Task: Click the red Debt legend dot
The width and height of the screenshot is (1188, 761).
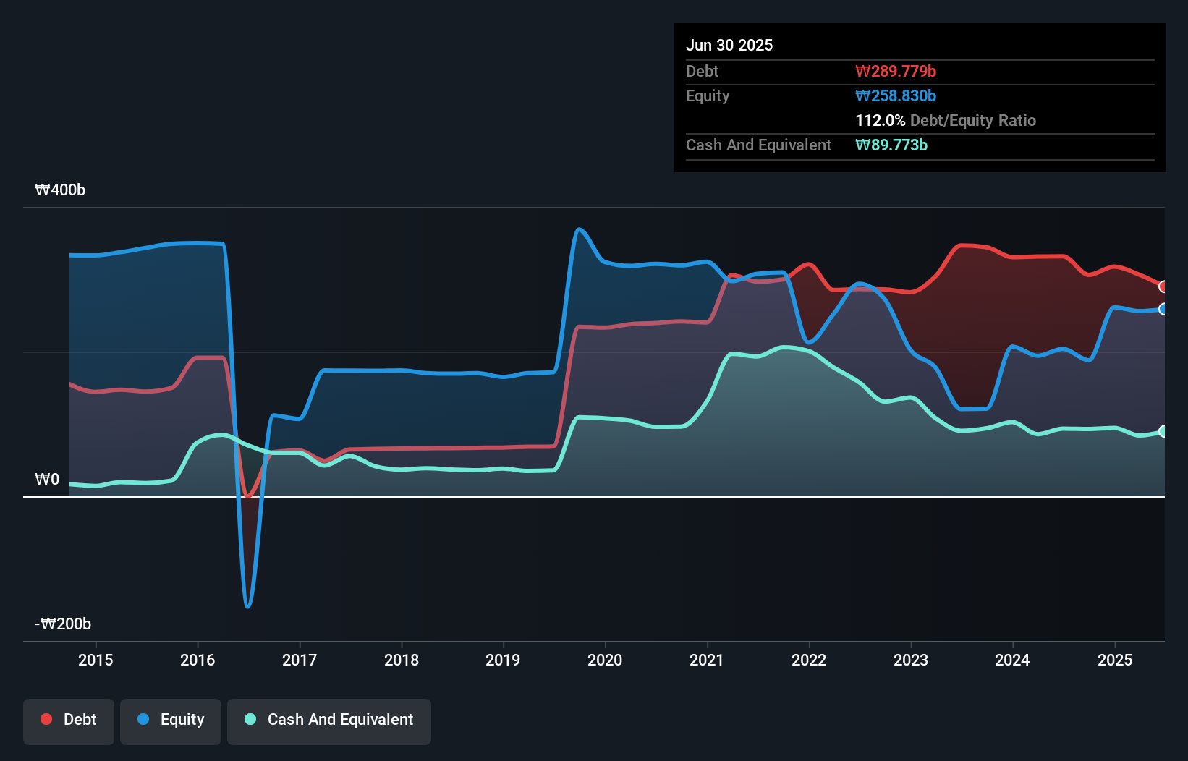Action: pos(46,719)
